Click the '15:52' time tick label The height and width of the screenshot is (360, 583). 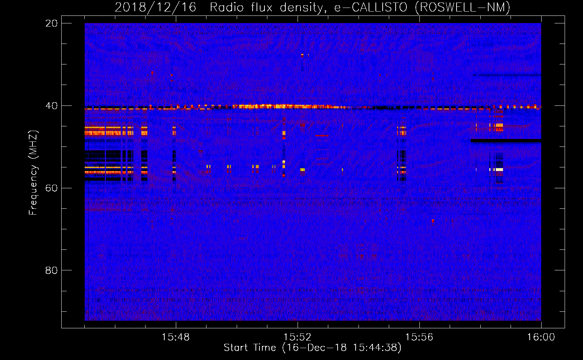coord(297,337)
